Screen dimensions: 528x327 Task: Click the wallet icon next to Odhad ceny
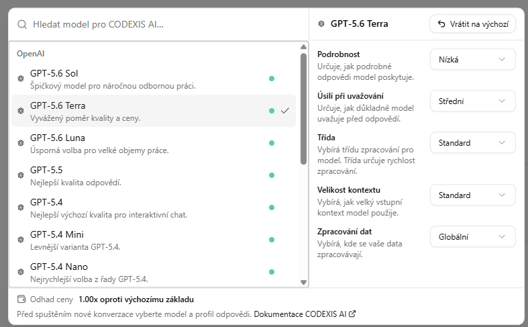tap(21, 299)
